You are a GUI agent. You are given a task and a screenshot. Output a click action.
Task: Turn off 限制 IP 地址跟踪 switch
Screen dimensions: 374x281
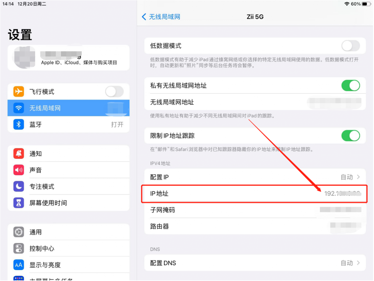351,136
